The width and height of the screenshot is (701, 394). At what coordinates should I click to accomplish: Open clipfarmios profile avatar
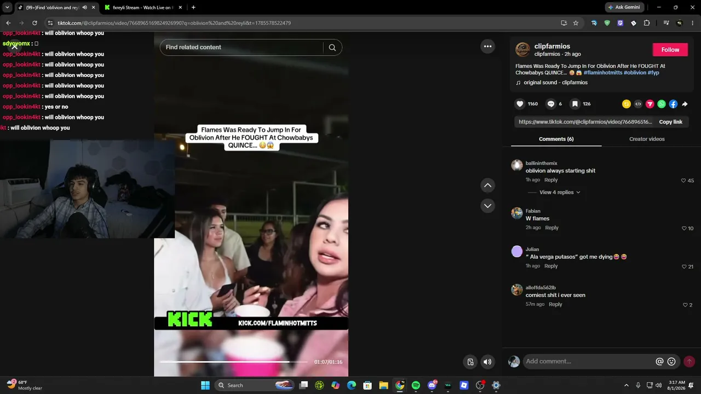pos(523,49)
